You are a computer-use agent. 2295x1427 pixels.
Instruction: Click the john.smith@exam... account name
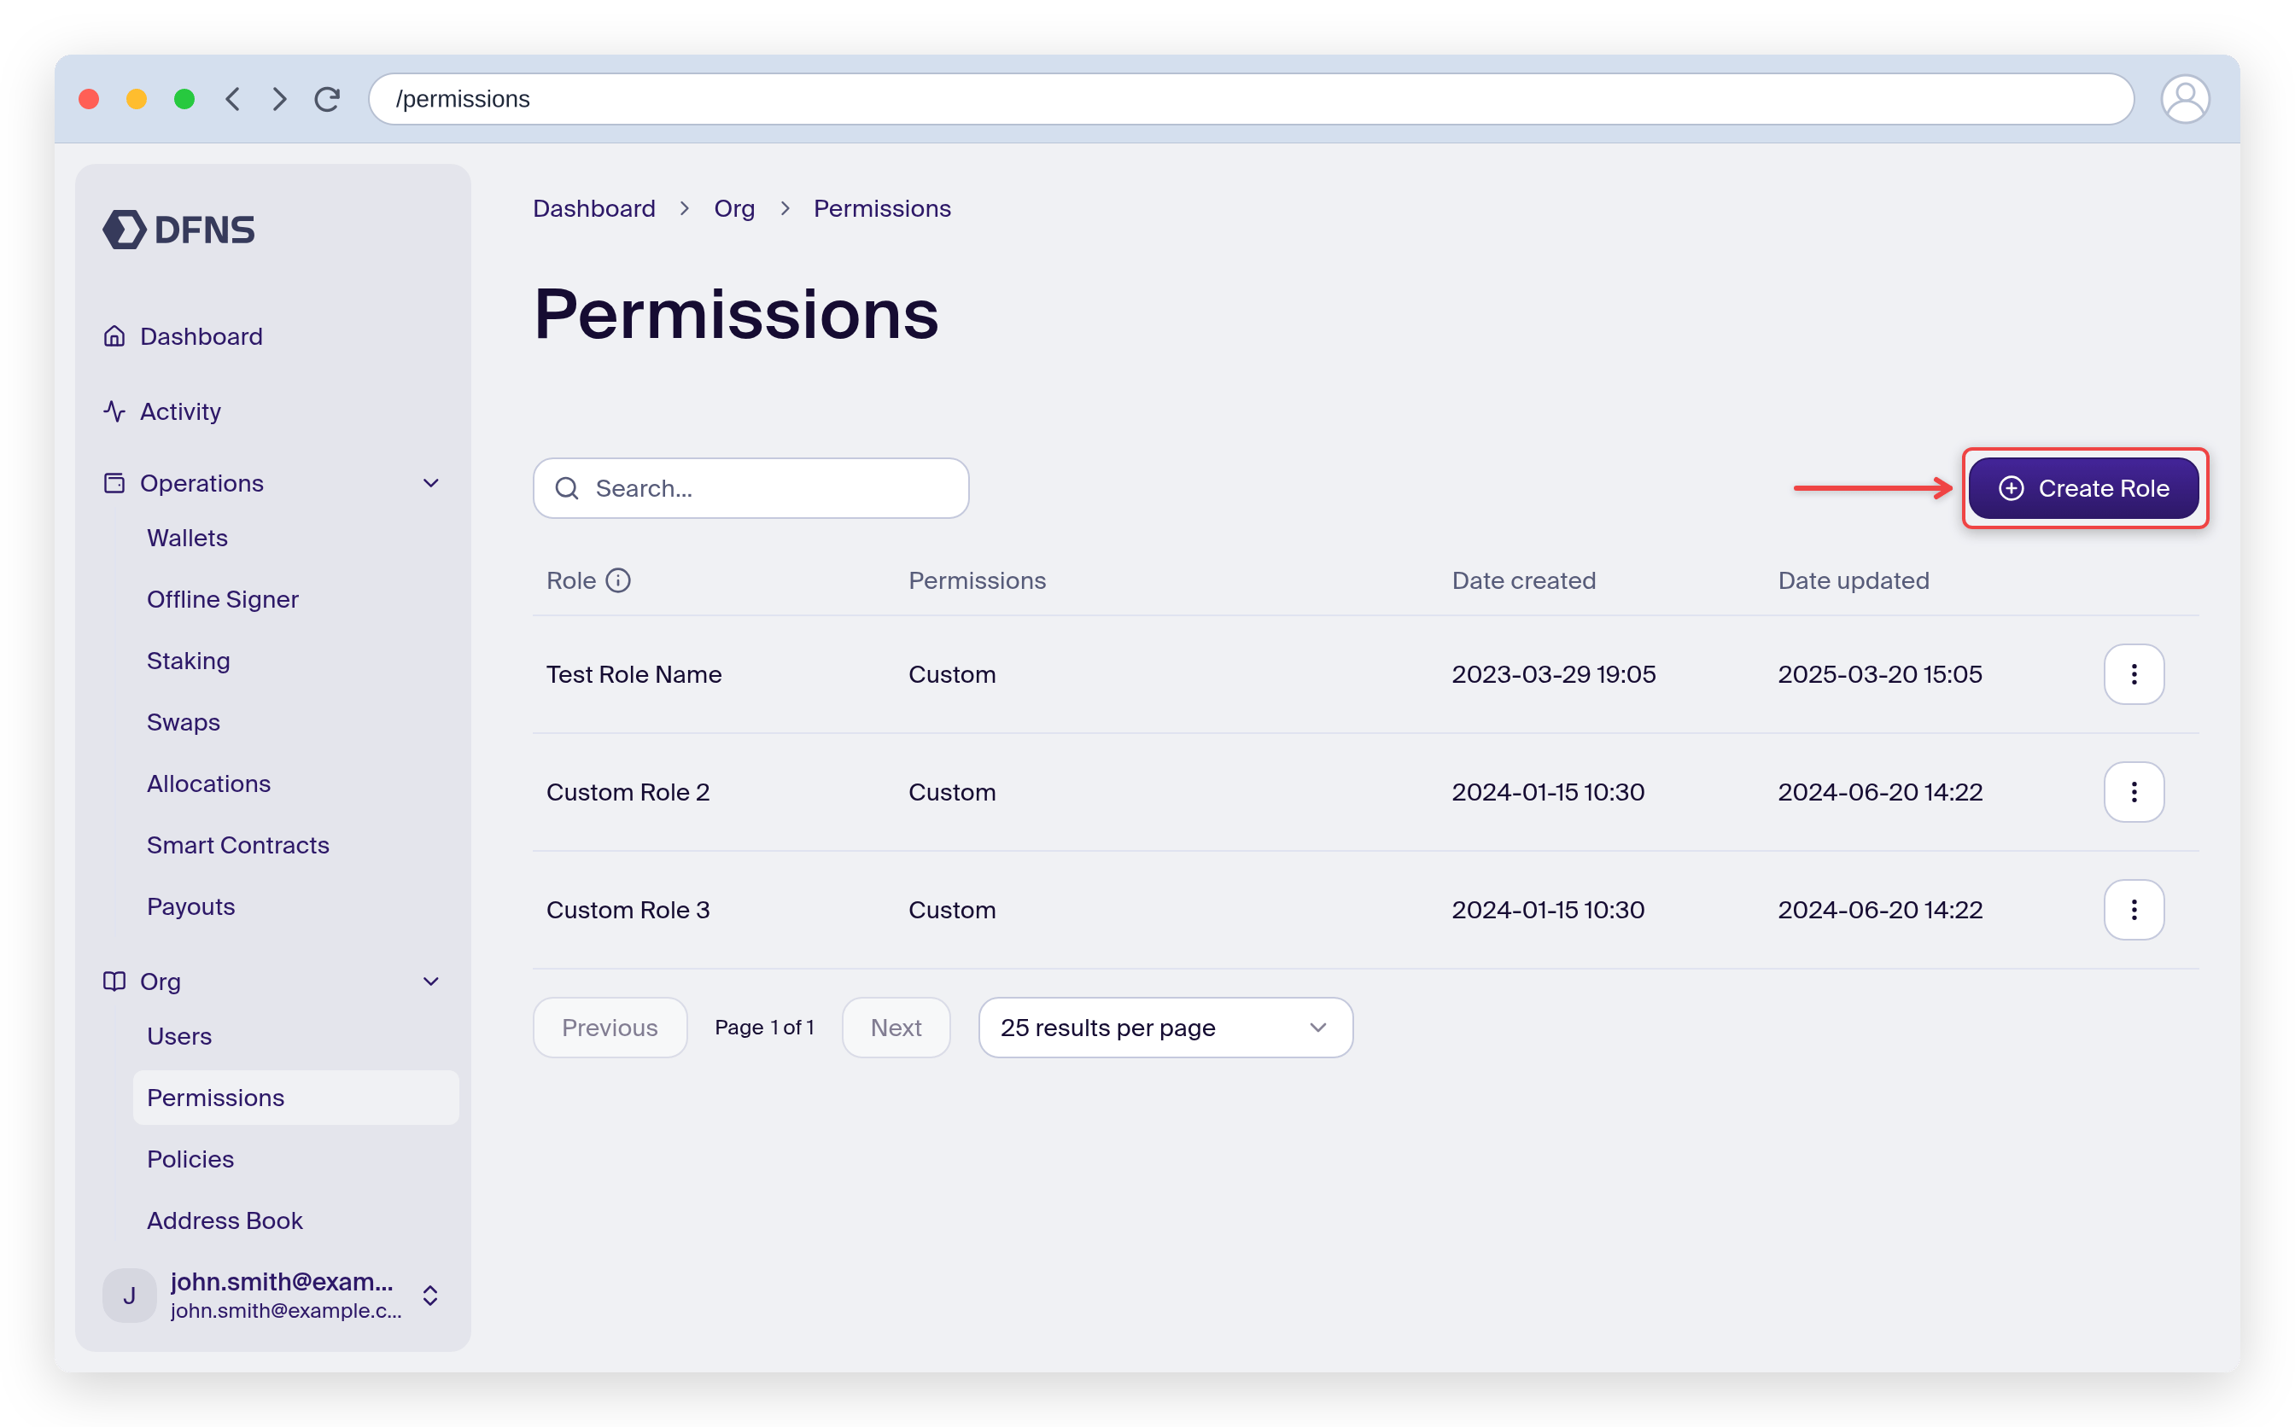(x=282, y=1281)
